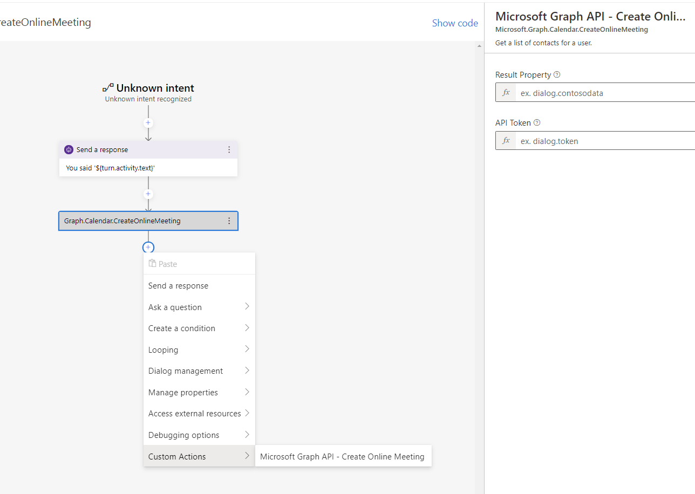The width and height of the screenshot is (695, 494).
Task: Click the CreateOnlineMeeting breadcrumb title
Action: pyautogui.click(x=45, y=23)
